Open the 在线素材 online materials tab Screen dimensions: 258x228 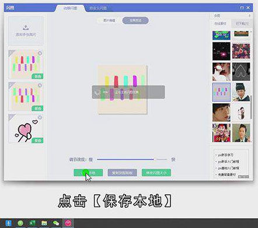pyautogui.click(x=221, y=24)
